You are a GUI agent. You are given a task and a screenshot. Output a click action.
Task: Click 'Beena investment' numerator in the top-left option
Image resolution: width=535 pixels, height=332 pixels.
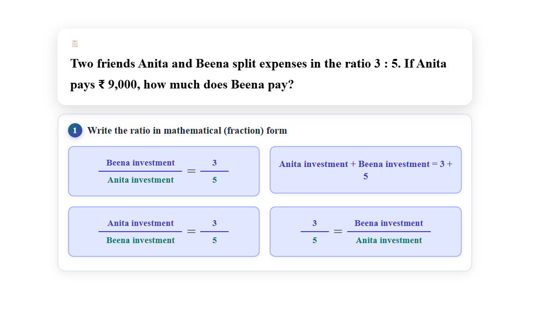tap(140, 163)
